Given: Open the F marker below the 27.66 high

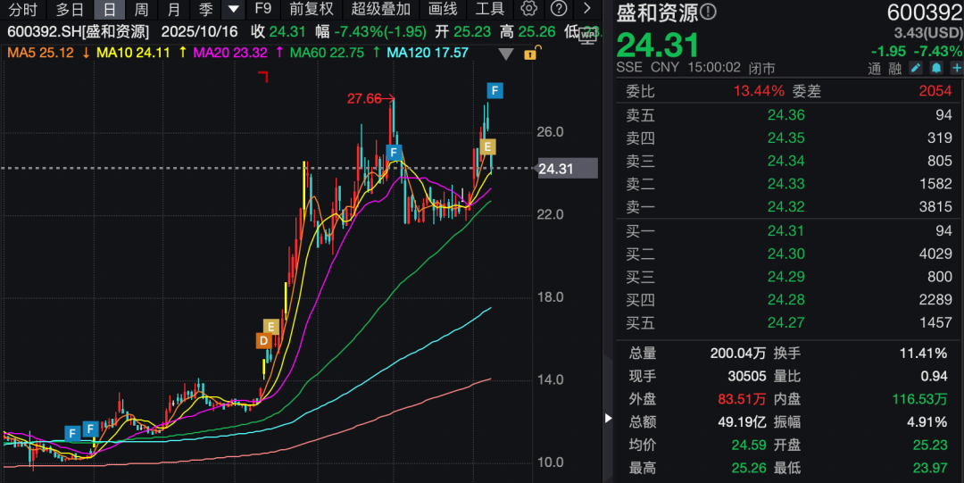Looking at the screenshot, I should pyautogui.click(x=394, y=152).
